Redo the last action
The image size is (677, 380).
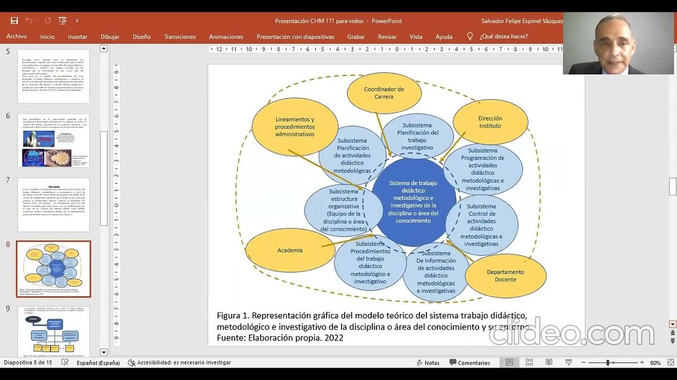click(48, 21)
